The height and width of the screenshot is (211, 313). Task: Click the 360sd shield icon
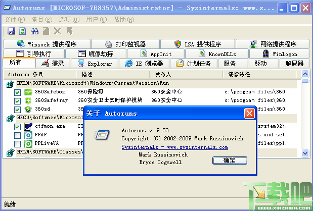[28, 109]
